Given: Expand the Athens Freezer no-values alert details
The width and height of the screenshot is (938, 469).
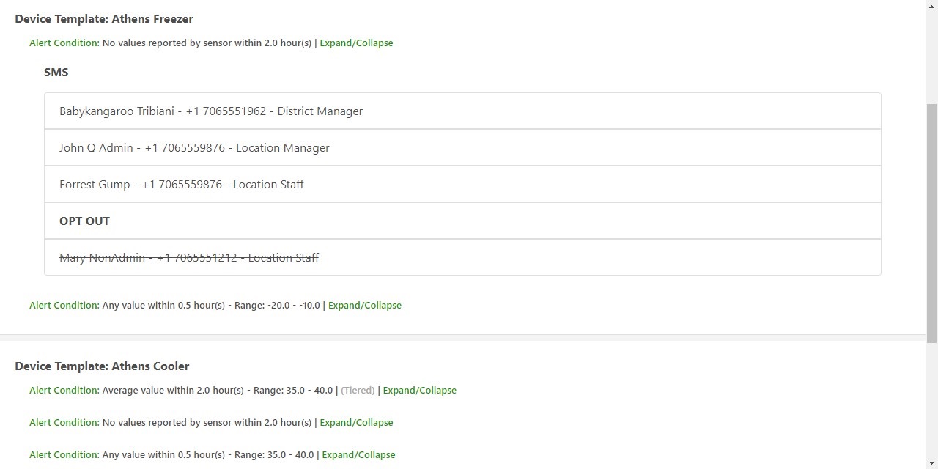Looking at the screenshot, I should tap(356, 43).
